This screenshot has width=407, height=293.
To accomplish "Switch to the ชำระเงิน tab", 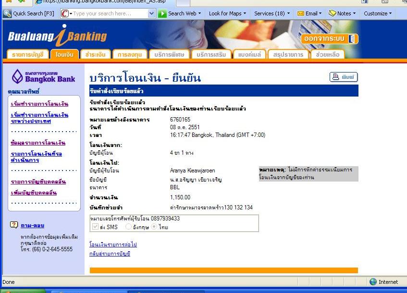I will click(x=96, y=54).
